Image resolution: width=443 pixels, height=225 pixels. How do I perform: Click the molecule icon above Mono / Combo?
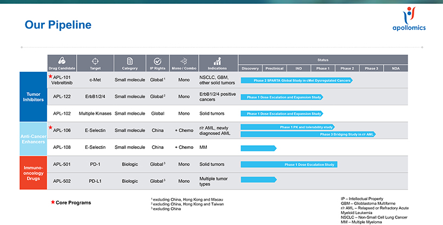click(184, 61)
